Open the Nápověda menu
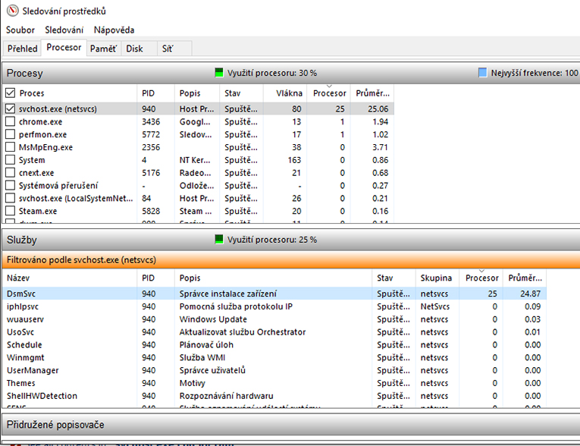This screenshot has height=446, width=580. coord(114,30)
